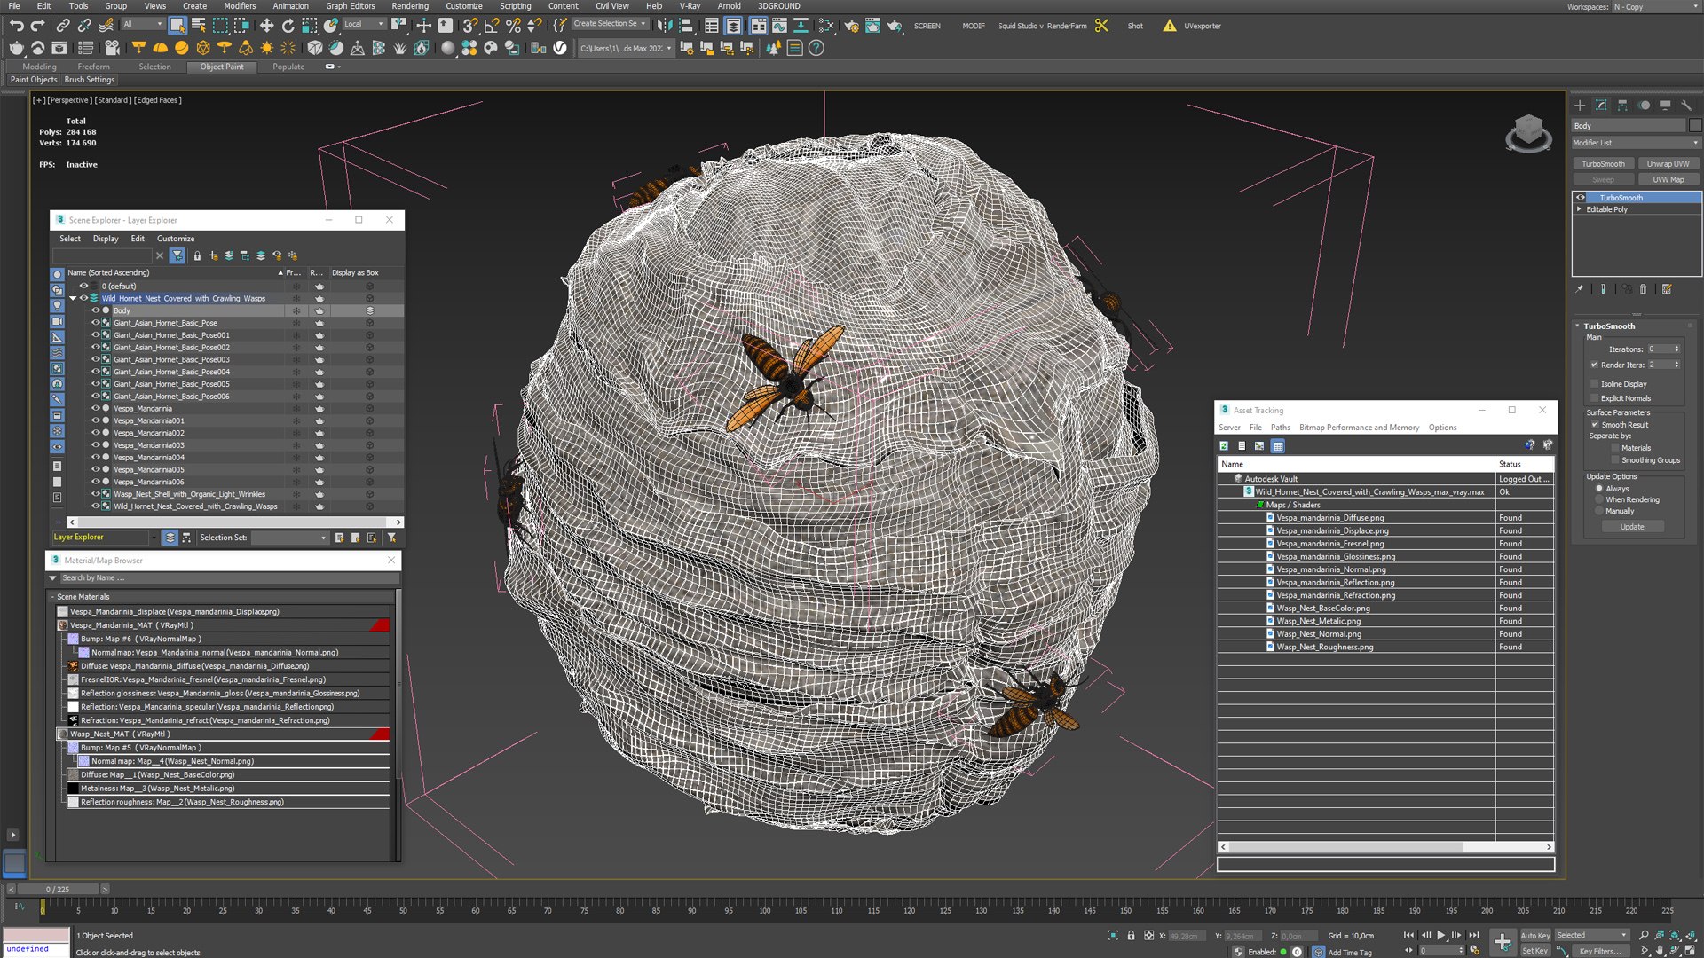Toggle the Percent Snap tool
The height and width of the screenshot is (958, 1704).
tap(513, 26)
